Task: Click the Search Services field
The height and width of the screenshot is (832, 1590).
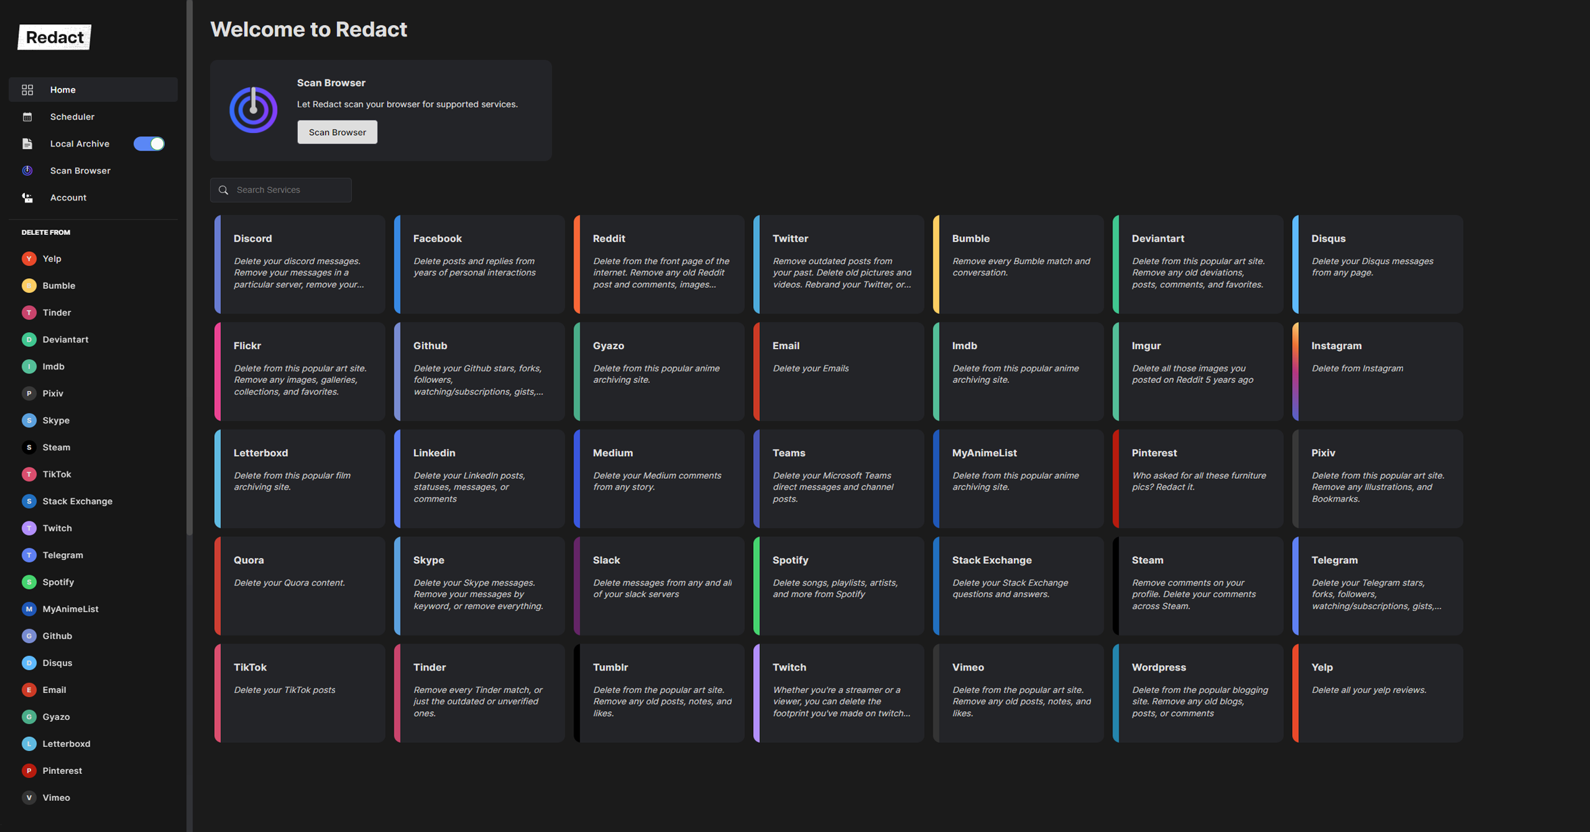Action: 290,190
